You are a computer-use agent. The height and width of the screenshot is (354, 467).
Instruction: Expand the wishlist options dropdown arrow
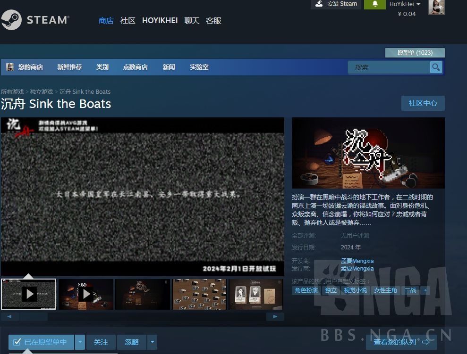(80, 342)
